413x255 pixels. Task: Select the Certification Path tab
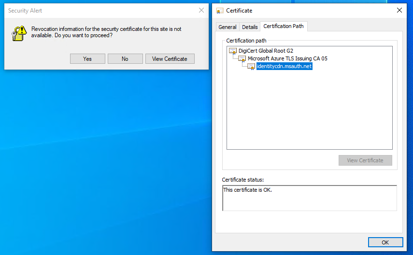coord(284,26)
